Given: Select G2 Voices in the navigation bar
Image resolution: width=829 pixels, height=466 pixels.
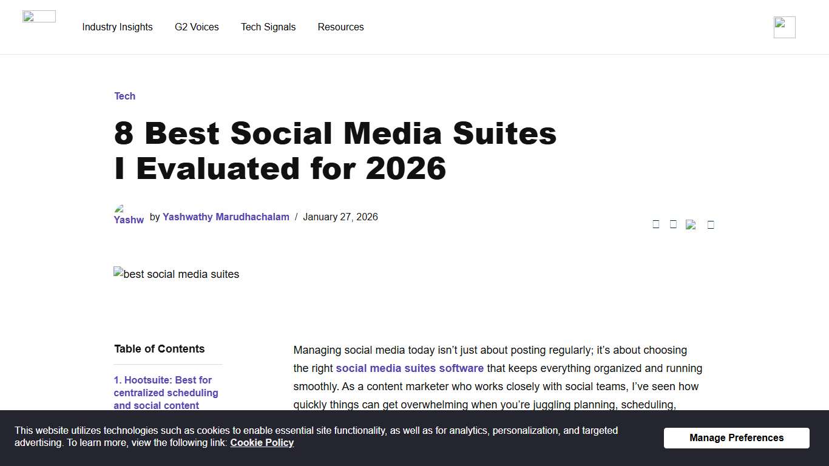Looking at the screenshot, I should (197, 27).
